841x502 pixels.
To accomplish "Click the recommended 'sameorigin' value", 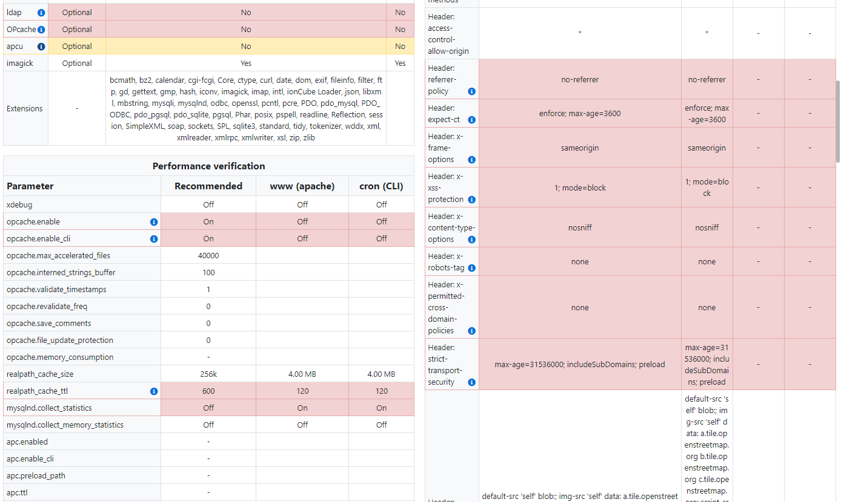I will click(x=580, y=148).
